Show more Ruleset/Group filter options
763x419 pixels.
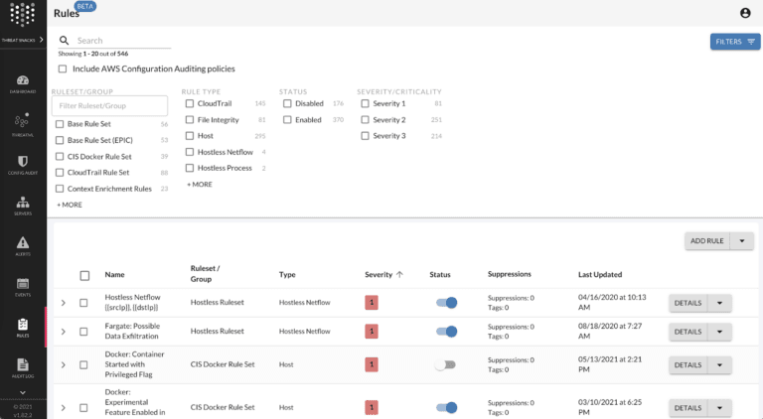[69, 205]
